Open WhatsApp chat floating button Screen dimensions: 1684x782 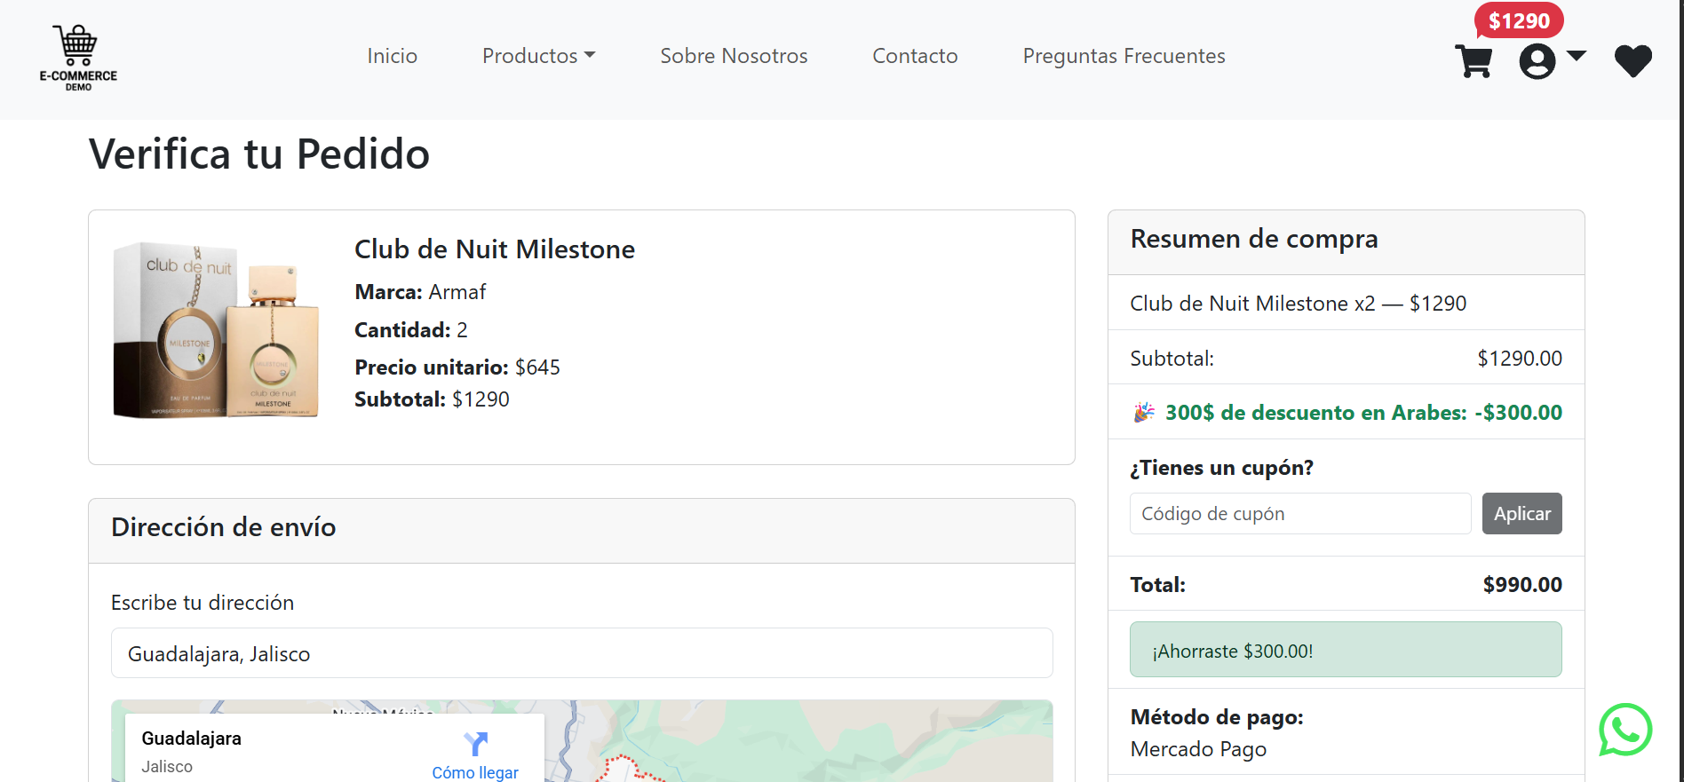(x=1624, y=730)
